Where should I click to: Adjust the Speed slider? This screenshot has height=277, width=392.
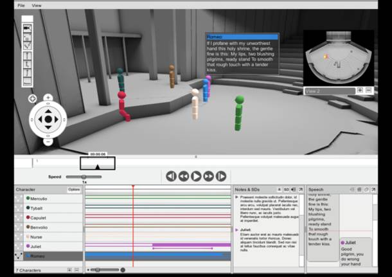pos(84,177)
